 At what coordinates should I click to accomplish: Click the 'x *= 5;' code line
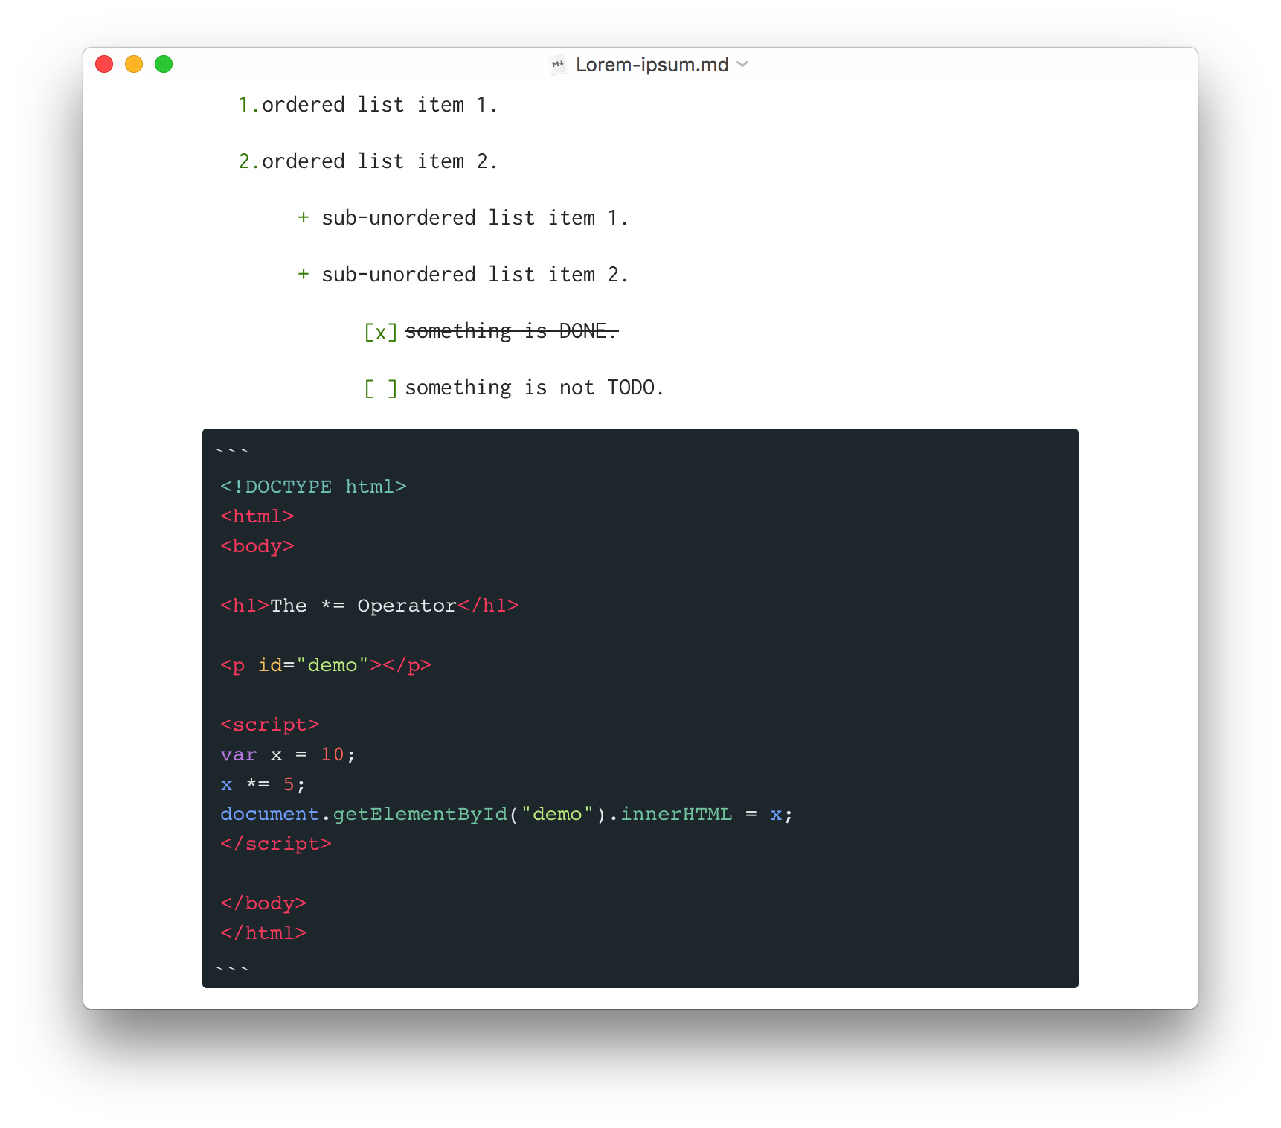[x=263, y=784]
